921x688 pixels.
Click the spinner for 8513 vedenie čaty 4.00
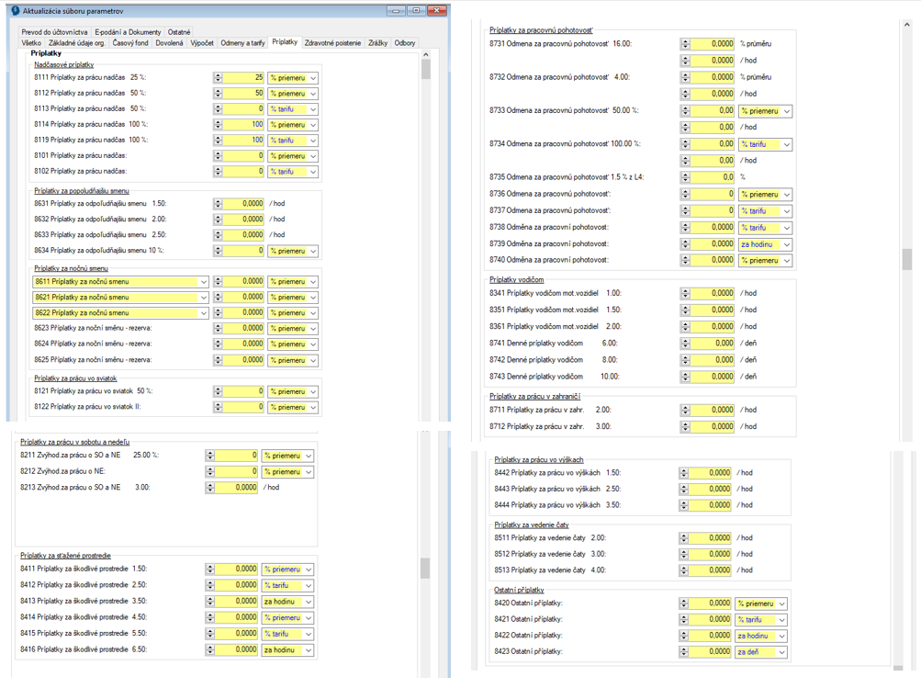684,570
